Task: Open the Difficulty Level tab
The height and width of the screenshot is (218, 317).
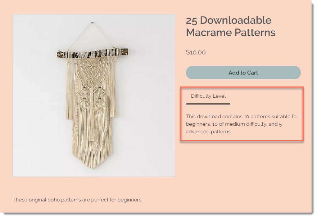Action: [208, 96]
